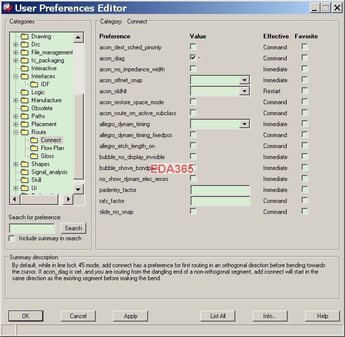Tick acon_restore_space_mode value checkbox
Screen dimensions: 345x337
coord(193,102)
